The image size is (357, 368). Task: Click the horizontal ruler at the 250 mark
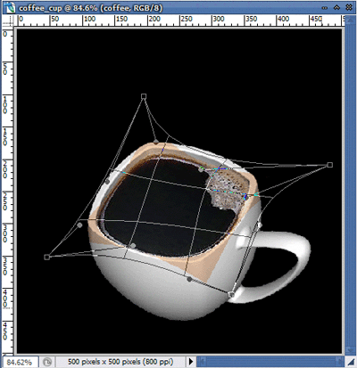point(187,20)
